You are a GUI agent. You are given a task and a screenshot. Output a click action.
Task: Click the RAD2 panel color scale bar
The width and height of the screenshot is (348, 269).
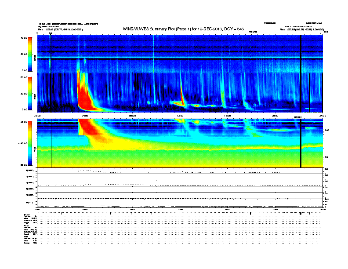pyautogui.click(x=30, y=54)
